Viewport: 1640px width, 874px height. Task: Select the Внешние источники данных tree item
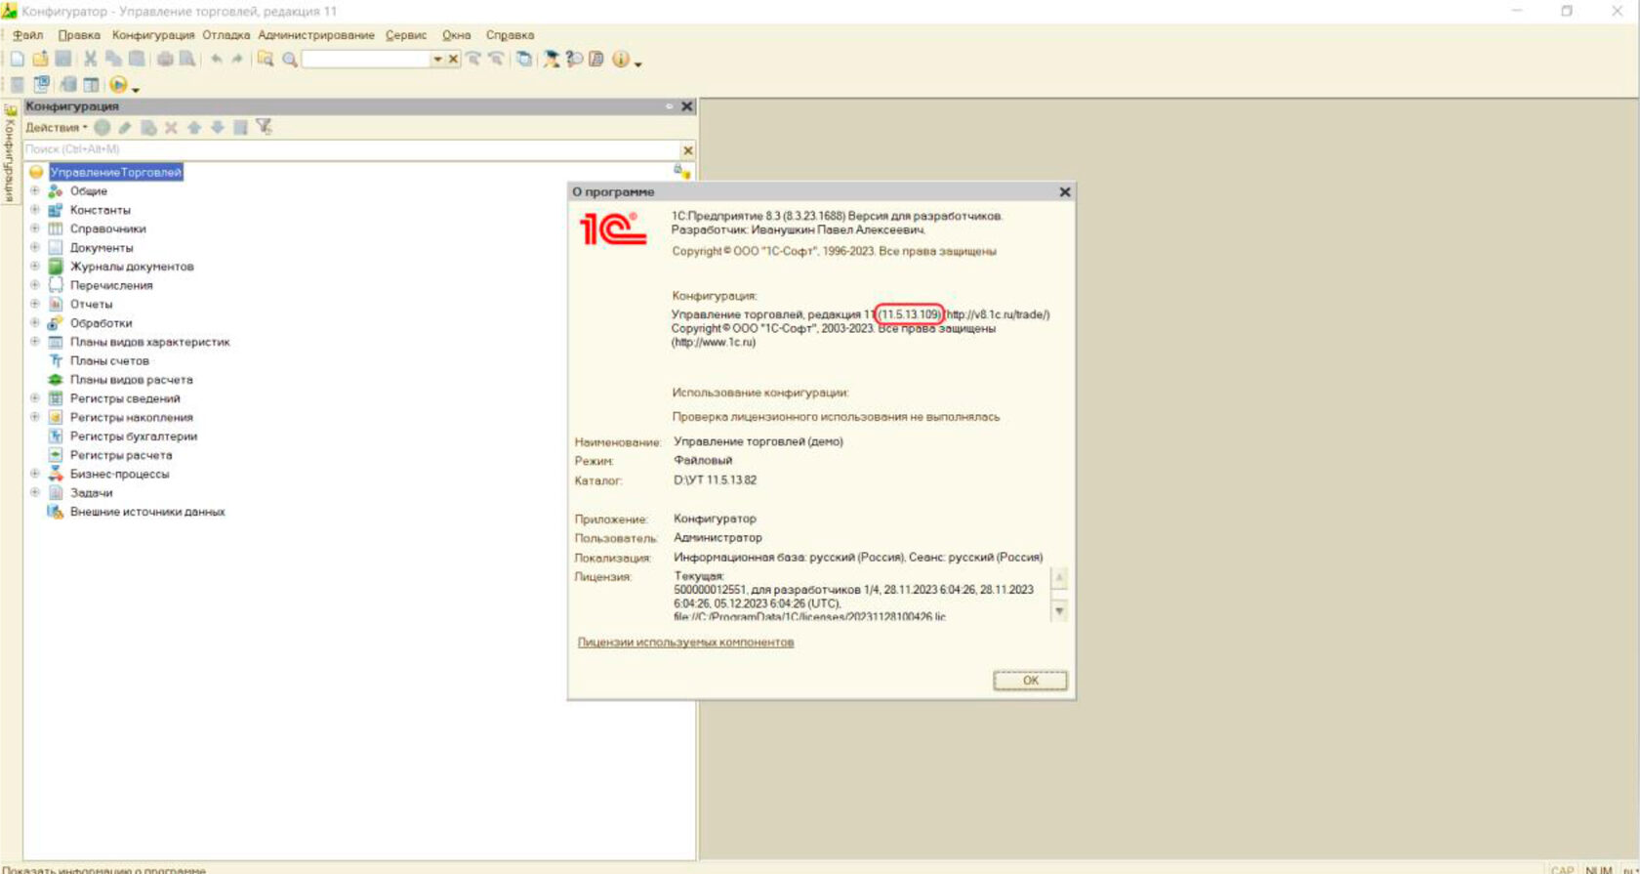click(147, 512)
